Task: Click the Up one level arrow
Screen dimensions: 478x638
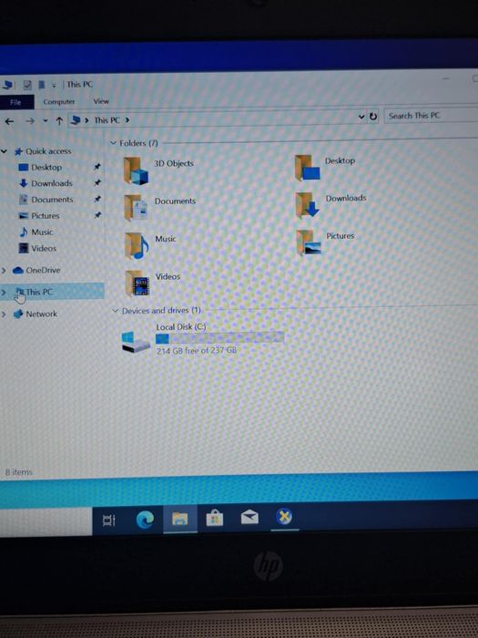Action: (x=59, y=120)
